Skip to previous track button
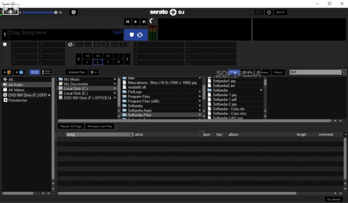The height and width of the screenshot is (203, 348). pos(127,22)
